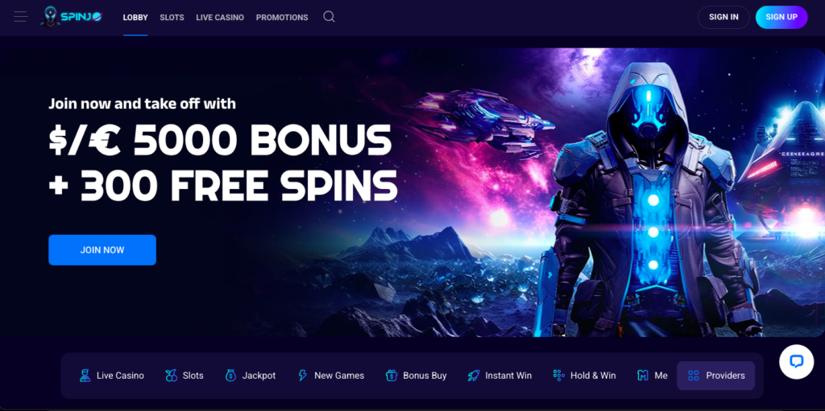Switch to the Lobby tab

coord(135,18)
